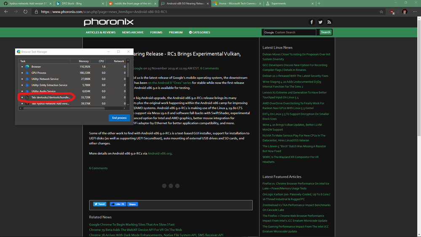The width and height of the screenshot is (421, 237).
Task: Click End process button
Action: [x=119, y=118]
